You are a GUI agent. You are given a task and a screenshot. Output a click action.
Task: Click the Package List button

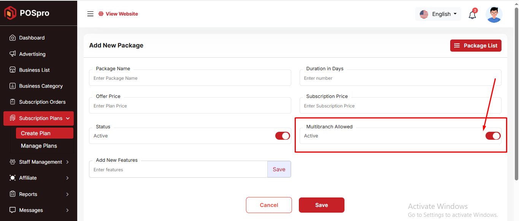pyautogui.click(x=476, y=46)
